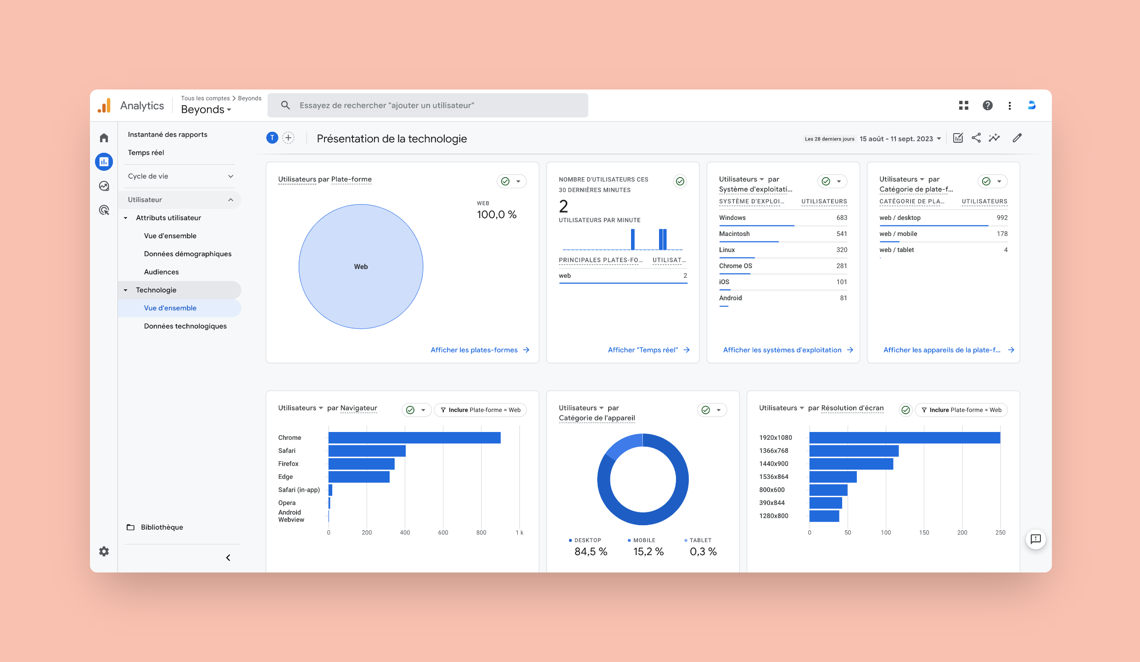Viewport: 1140px width, 662px height.
Task: Edit the report with the pencil icon
Action: click(x=1017, y=138)
